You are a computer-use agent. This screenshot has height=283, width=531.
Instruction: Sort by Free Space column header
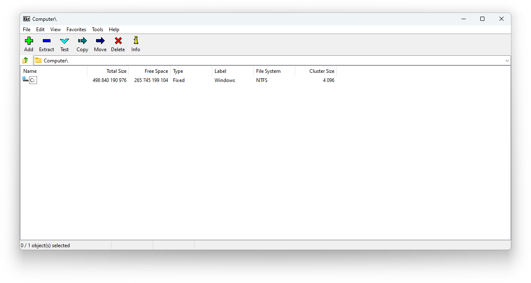click(156, 71)
